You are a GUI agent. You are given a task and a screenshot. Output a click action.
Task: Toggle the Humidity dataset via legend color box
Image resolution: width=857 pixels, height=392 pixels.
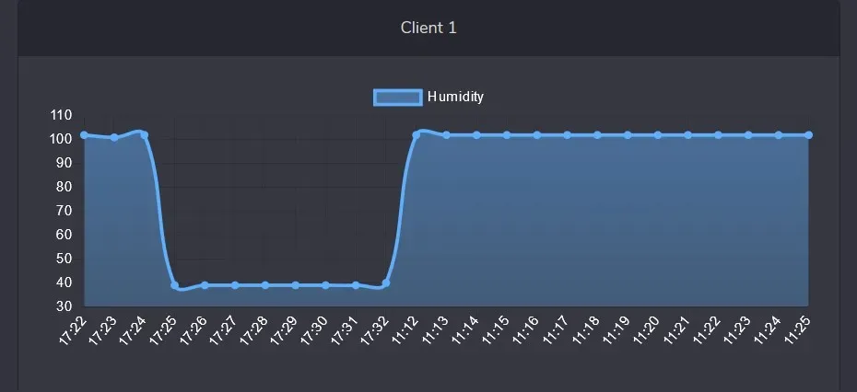tap(398, 98)
